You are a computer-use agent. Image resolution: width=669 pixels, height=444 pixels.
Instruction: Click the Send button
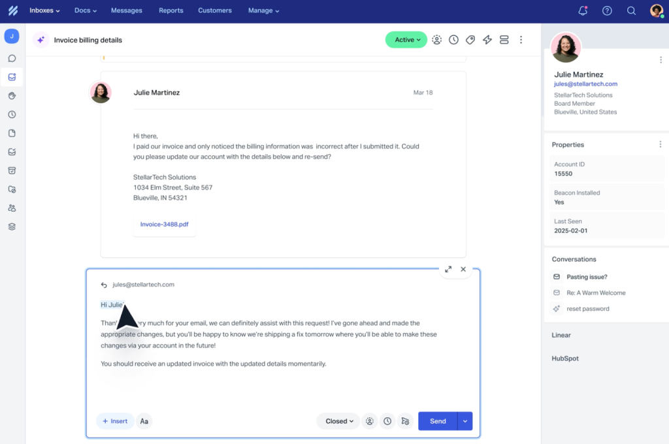tap(437, 421)
